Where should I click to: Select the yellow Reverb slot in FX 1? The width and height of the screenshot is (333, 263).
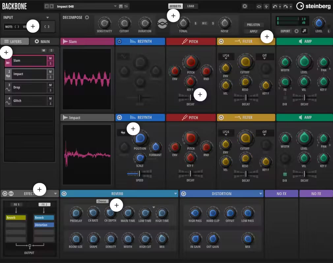[x=16, y=218]
